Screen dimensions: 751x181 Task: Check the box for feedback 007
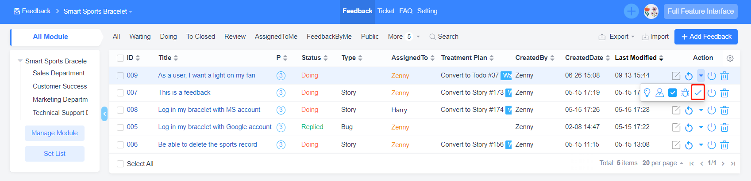tap(120, 93)
